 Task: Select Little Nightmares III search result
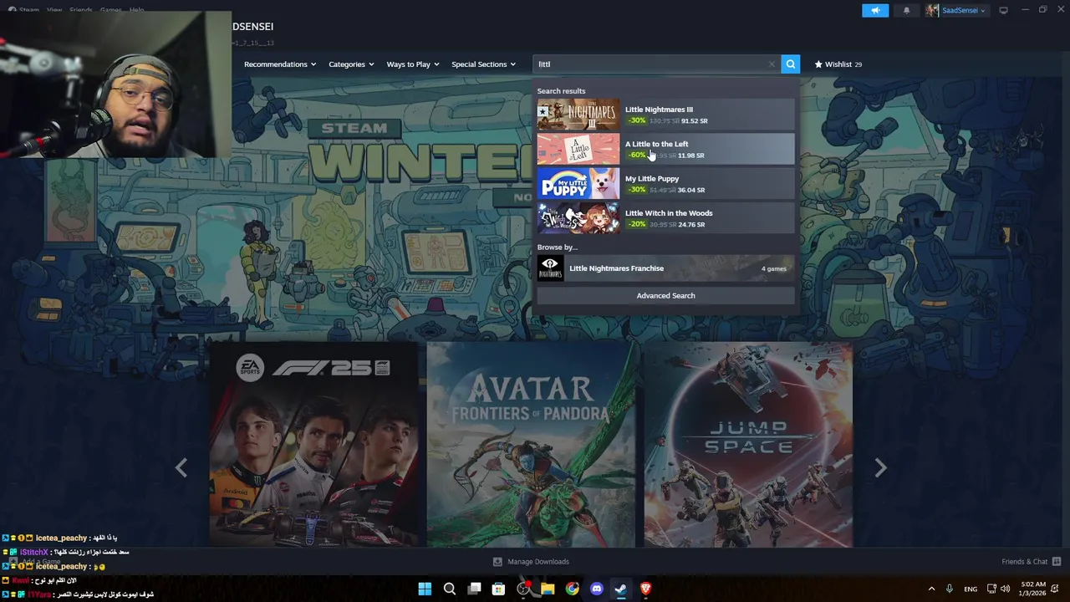665,115
